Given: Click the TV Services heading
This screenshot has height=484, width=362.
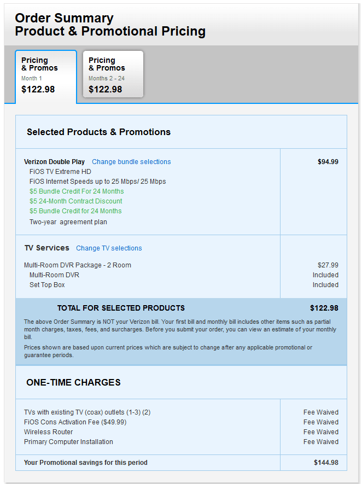Looking at the screenshot, I should 47,248.
